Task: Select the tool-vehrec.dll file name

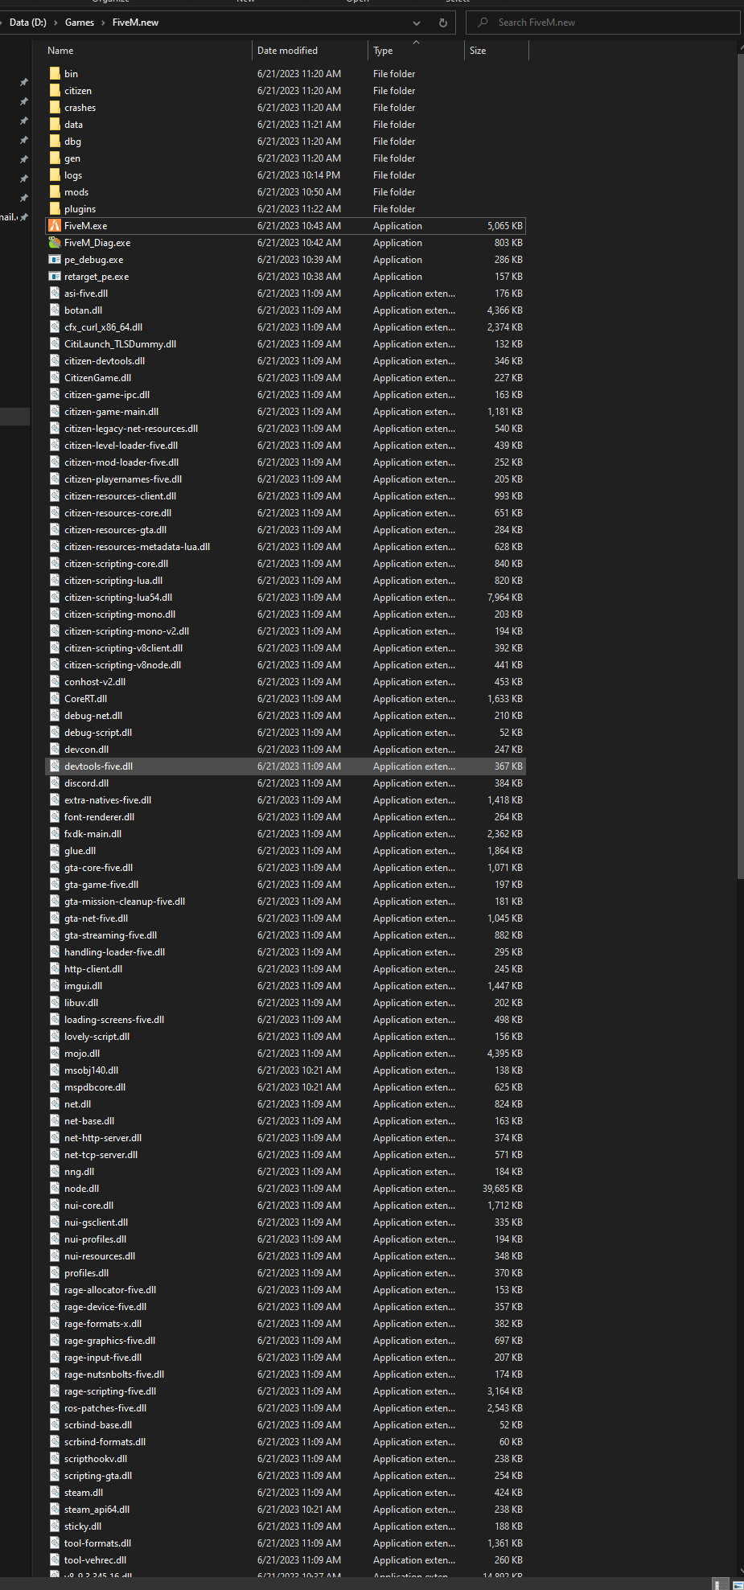Action: [x=96, y=1560]
